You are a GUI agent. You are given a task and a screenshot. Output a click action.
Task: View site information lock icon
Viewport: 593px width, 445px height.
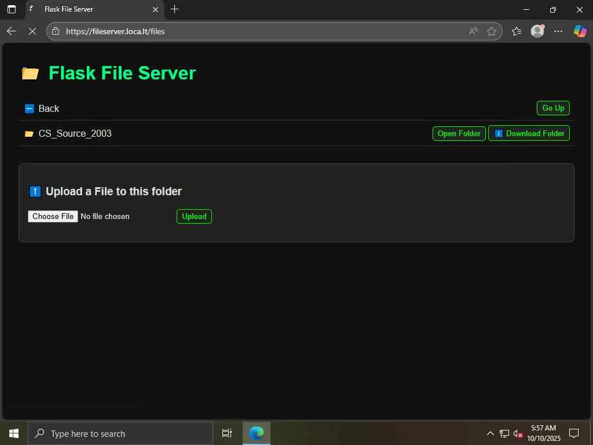click(x=56, y=31)
